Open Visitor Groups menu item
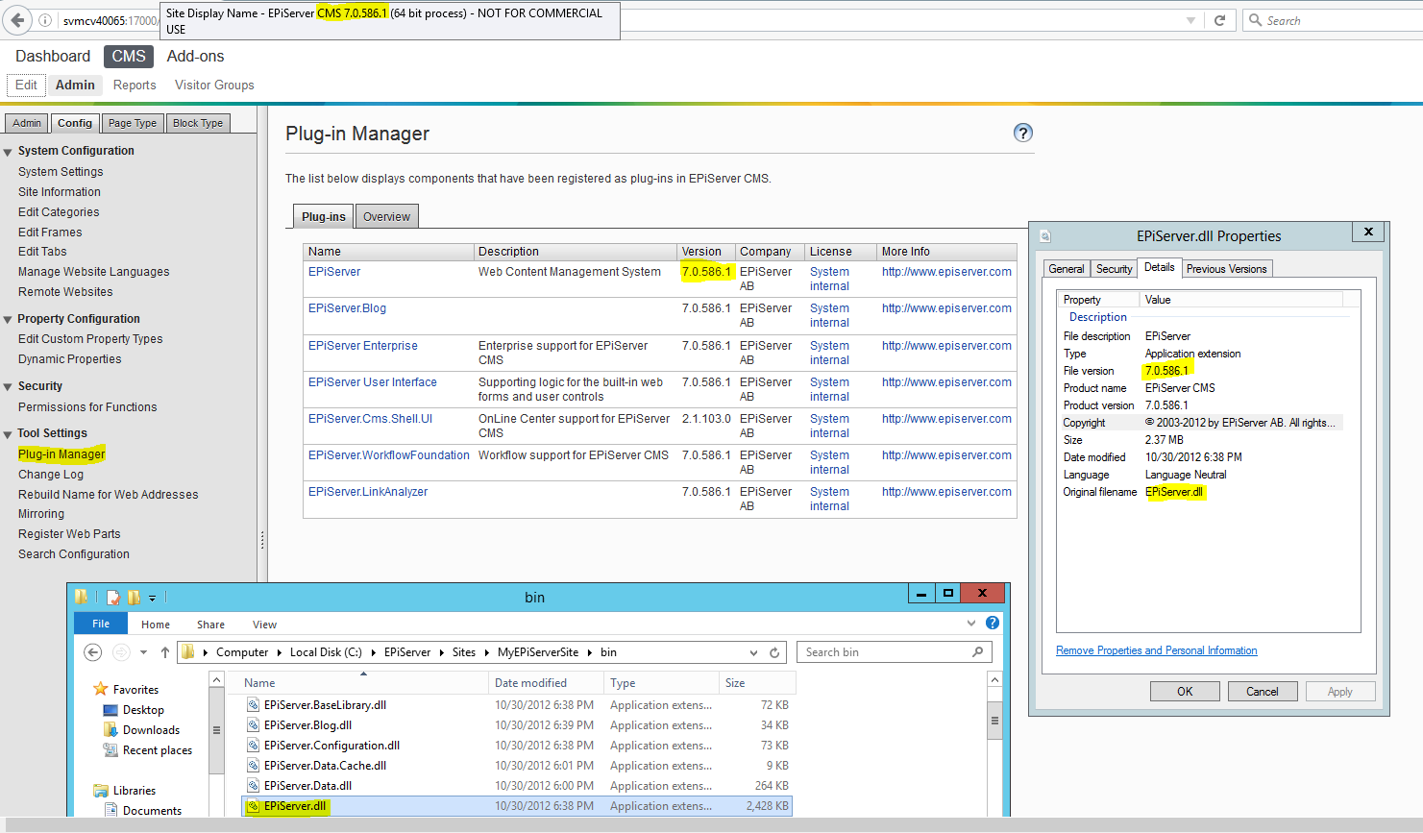Viewport: 1423px width, 833px height. tap(214, 86)
